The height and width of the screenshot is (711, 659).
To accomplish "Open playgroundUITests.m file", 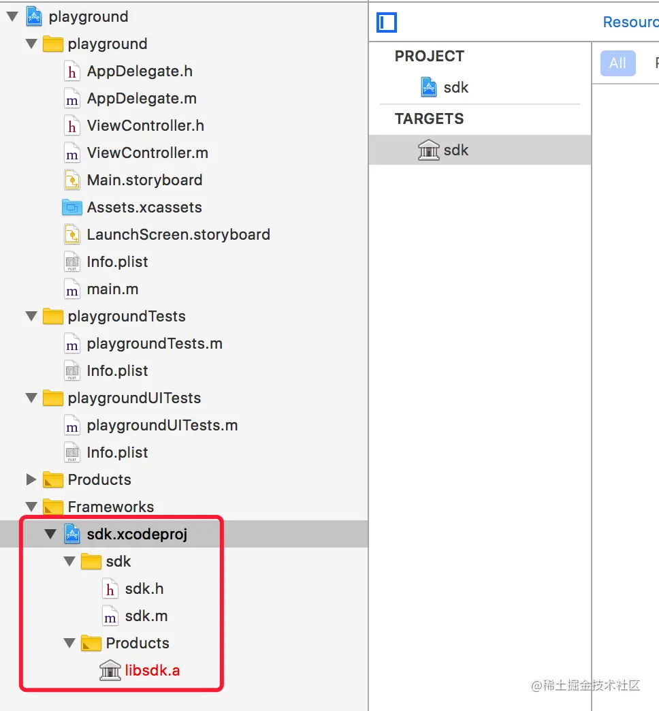I will click(x=162, y=425).
